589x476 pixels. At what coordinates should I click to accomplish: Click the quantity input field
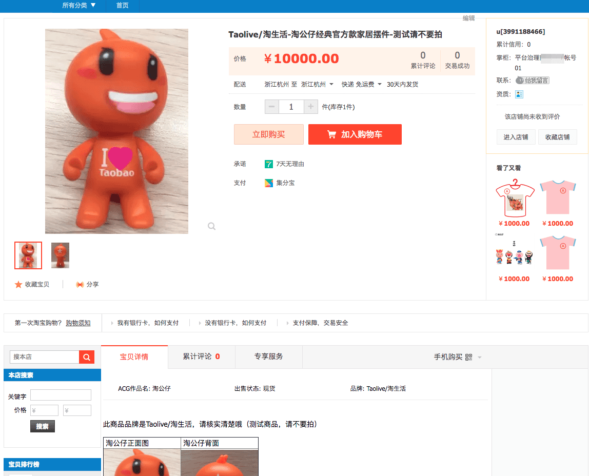click(291, 107)
